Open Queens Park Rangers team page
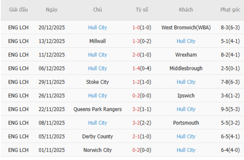This screenshot has height=160, width=244. pyautogui.click(x=98, y=109)
